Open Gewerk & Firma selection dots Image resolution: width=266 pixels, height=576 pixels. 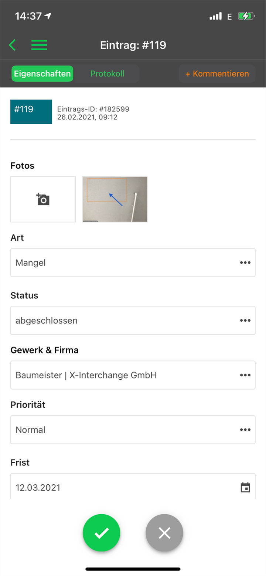[x=245, y=375]
